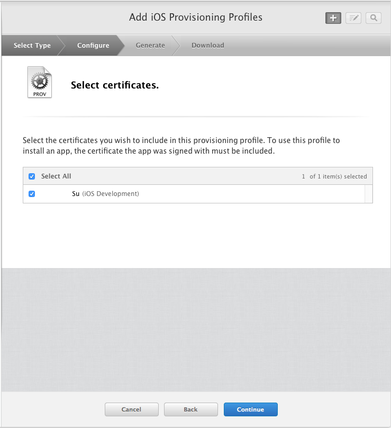
Task: Go back with the Back button
Action: [190, 409]
